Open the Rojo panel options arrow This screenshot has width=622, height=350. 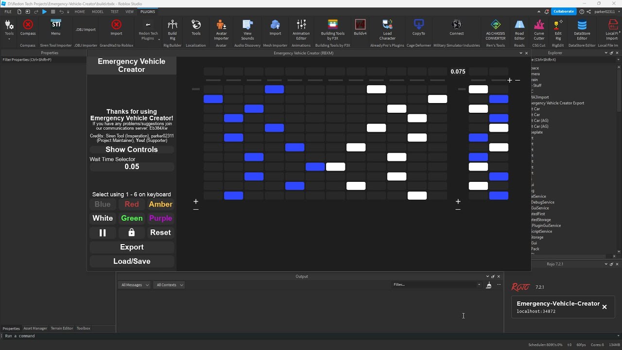pyautogui.click(x=606, y=264)
